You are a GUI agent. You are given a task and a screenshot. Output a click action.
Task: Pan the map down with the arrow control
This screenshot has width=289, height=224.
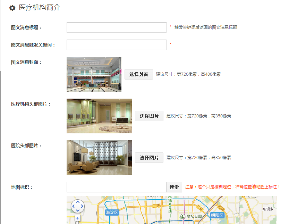(x=78, y=210)
